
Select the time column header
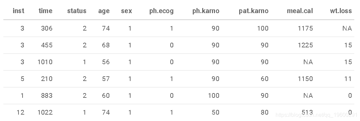pyautogui.click(x=45, y=11)
